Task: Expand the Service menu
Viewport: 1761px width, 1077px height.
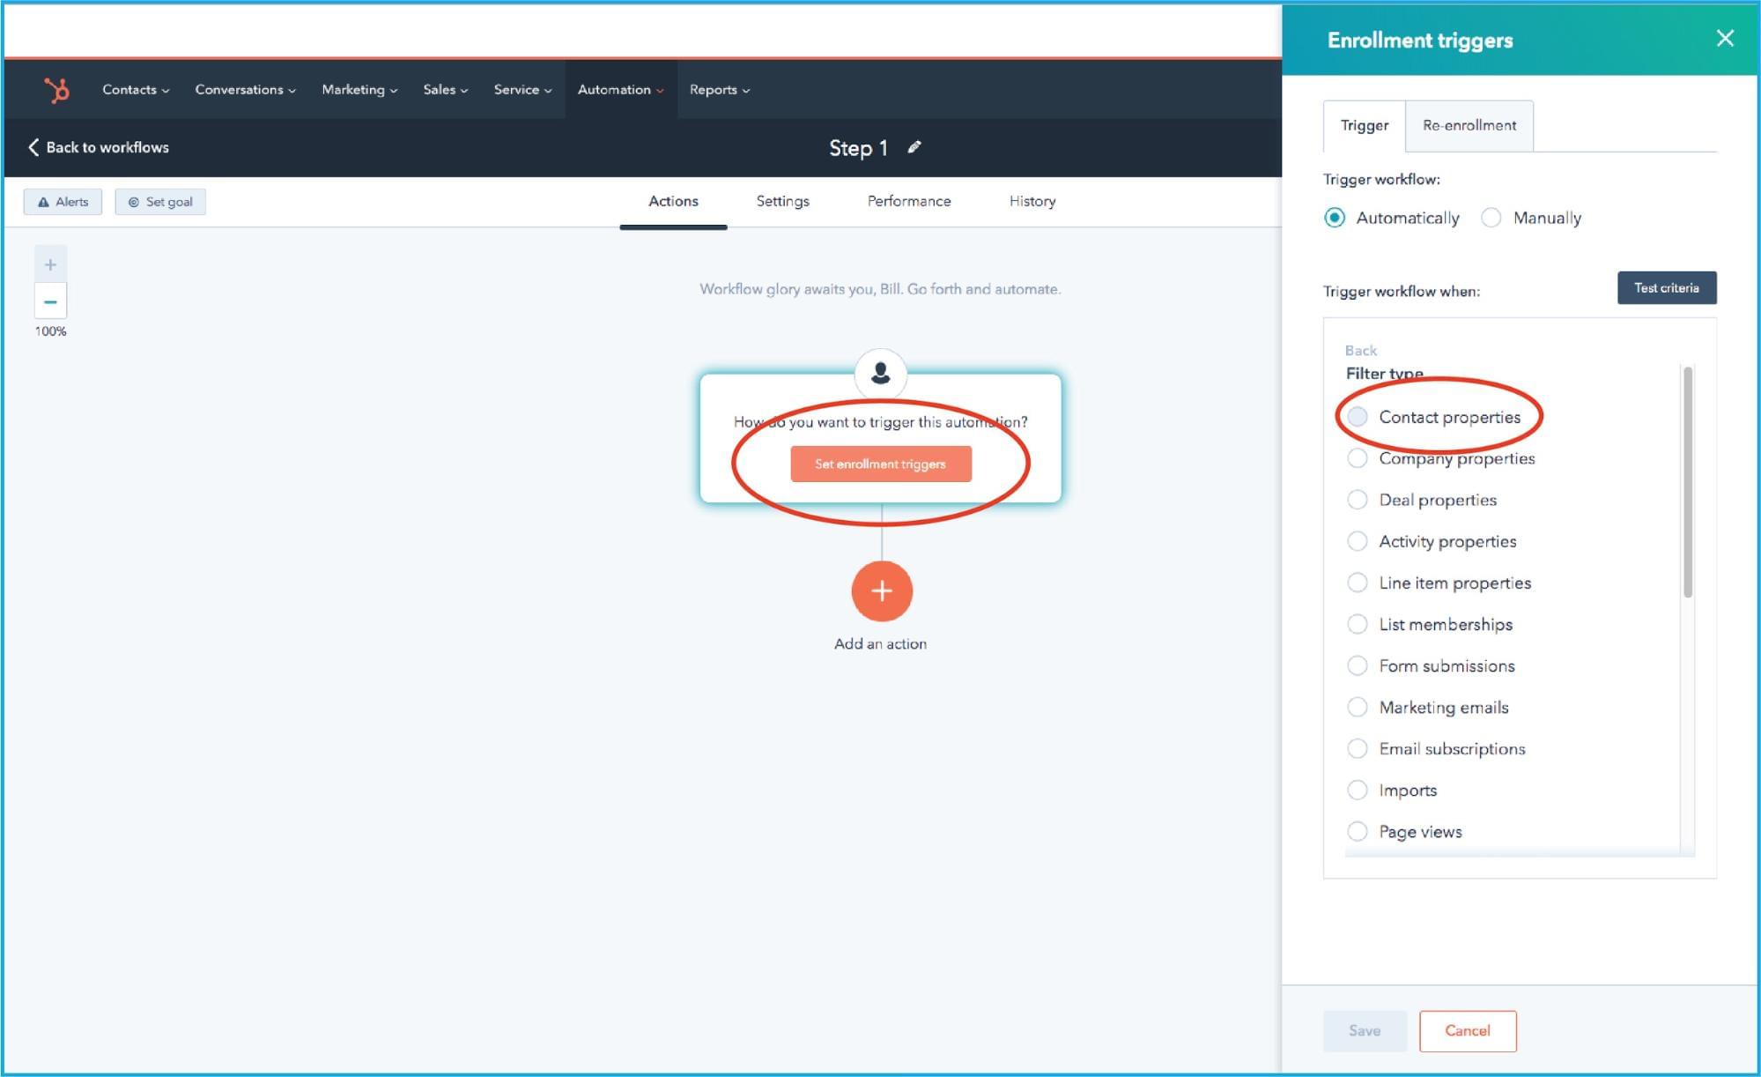Action: pos(522,90)
